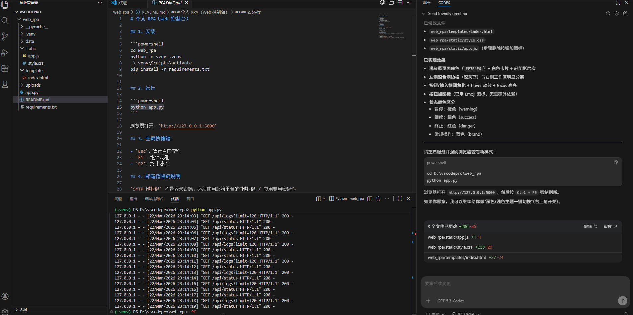633x315 pixels.
Task: Click 撤销 to undo the changes
Action: click(591, 226)
